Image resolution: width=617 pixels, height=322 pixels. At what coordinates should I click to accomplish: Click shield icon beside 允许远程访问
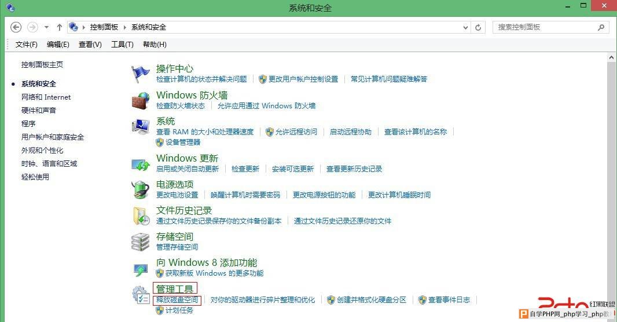[270, 132]
